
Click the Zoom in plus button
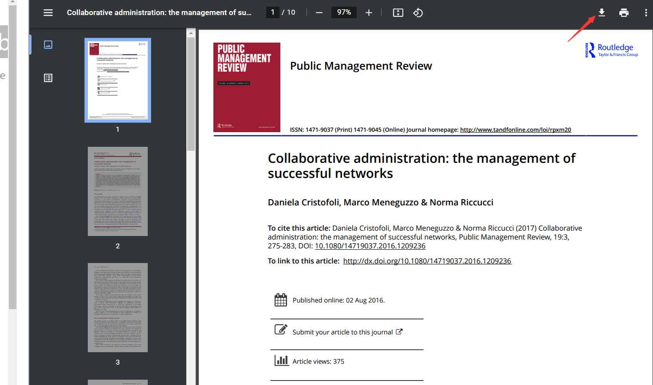click(369, 13)
